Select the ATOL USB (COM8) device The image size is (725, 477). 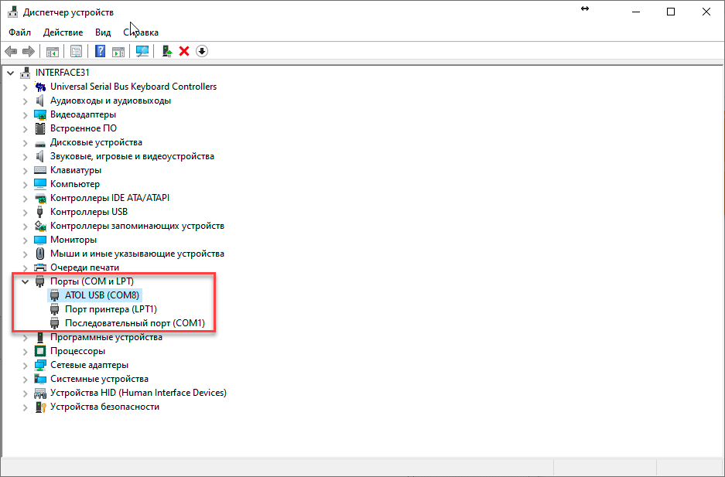[x=101, y=295]
